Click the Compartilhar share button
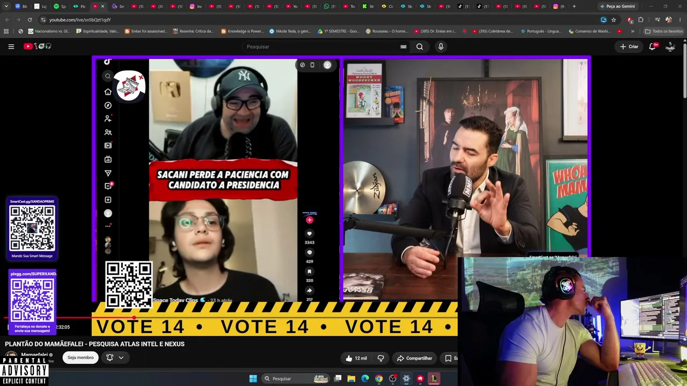 414,358
